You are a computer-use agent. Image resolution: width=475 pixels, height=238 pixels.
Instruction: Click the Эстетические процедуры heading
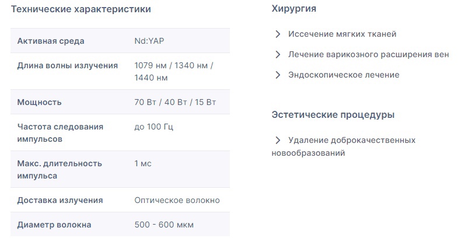coord(333,115)
